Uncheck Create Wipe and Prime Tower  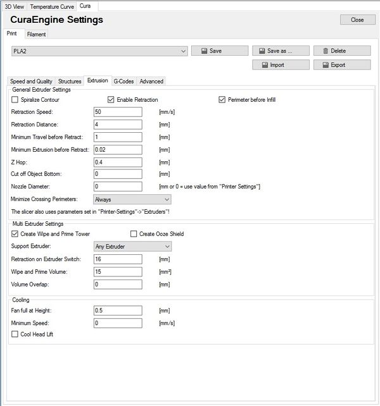(x=15, y=234)
